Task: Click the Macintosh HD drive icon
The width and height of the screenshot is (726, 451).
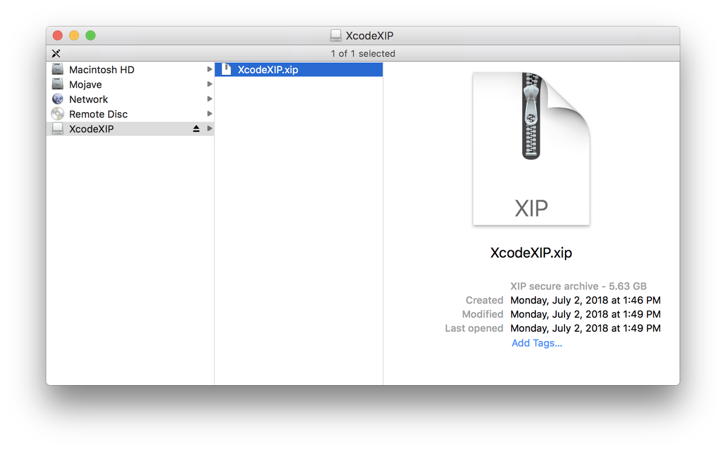Action: coord(57,70)
